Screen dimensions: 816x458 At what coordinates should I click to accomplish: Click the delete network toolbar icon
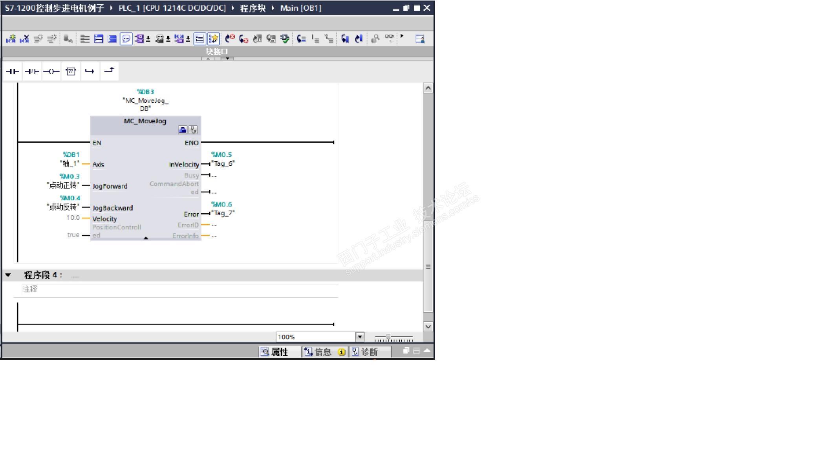tap(24, 38)
